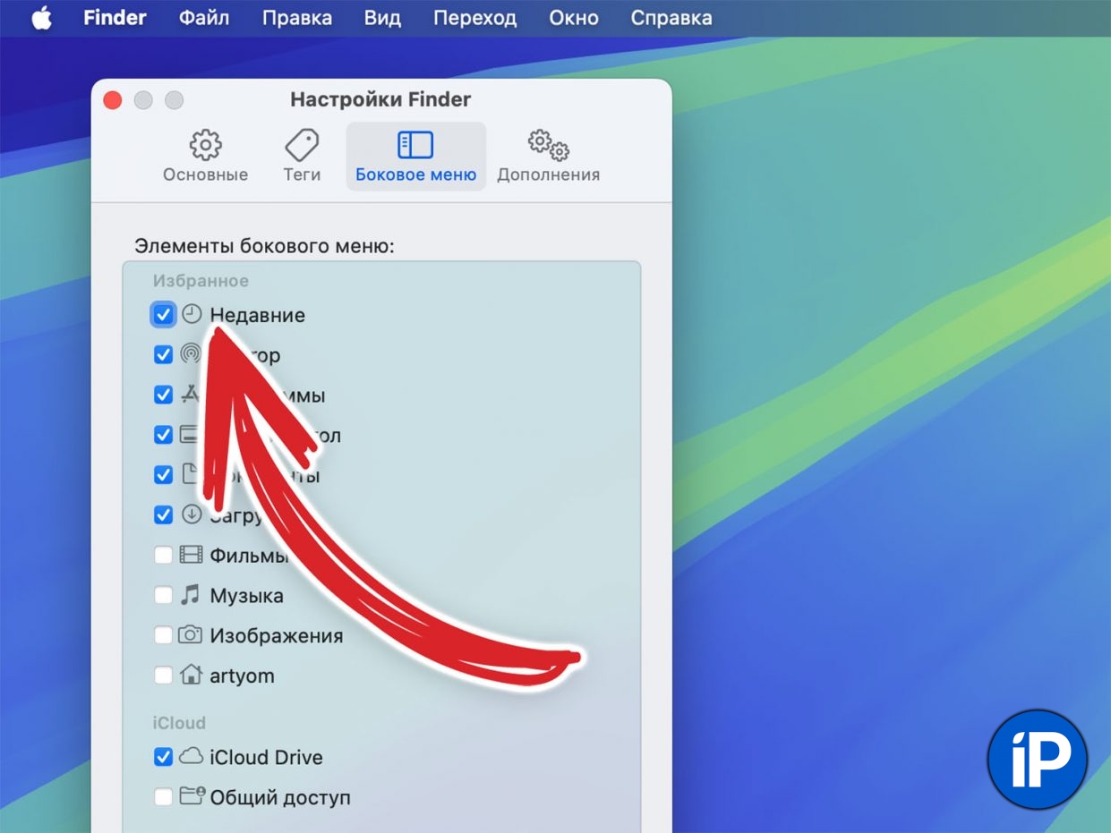Image resolution: width=1111 pixels, height=833 pixels.
Task: Uncheck the Недавние checkbox
Action: [x=163, y=315]
